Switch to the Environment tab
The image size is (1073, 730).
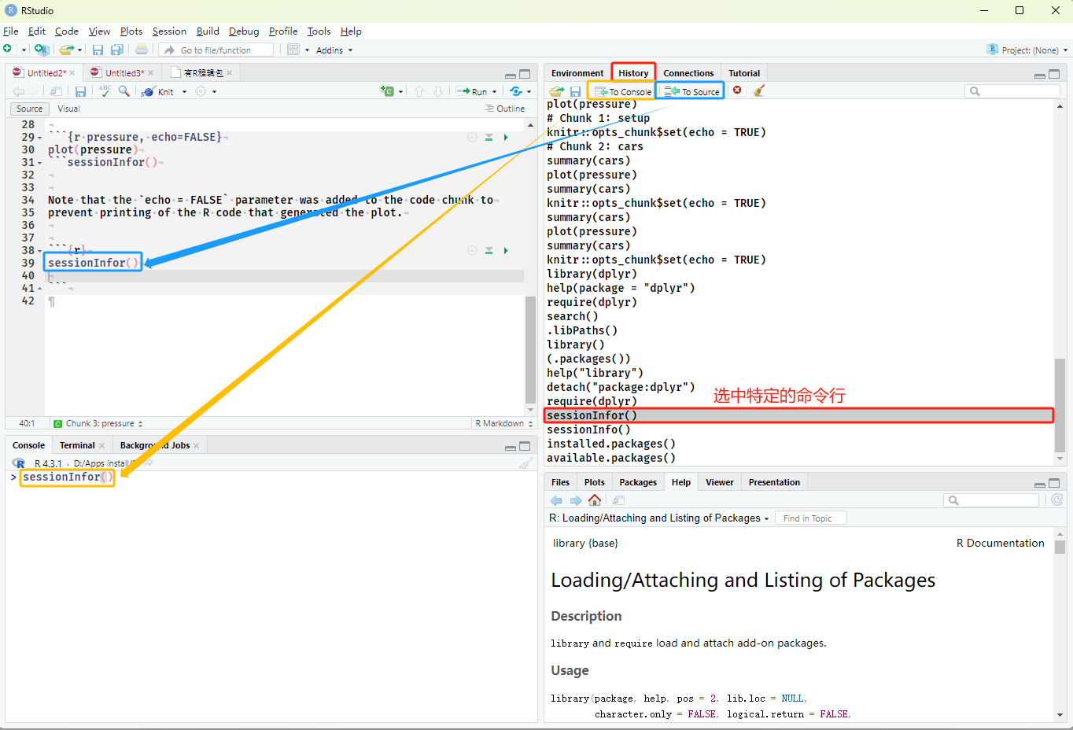coord(577,73)
